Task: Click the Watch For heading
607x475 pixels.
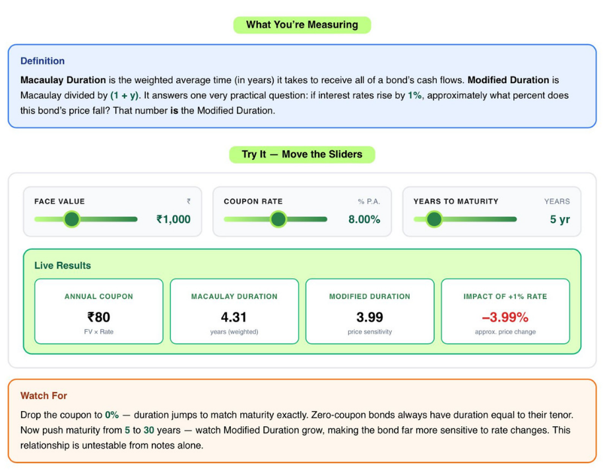Action: (44, 396)
